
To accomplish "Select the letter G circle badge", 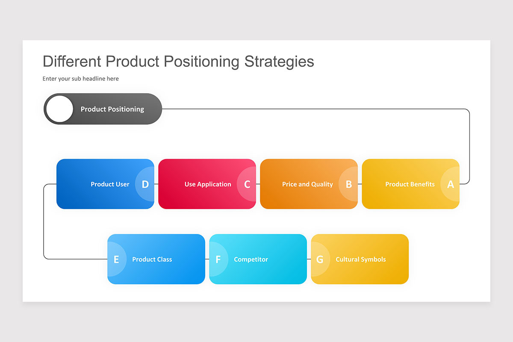I will (x=320, y=259).
